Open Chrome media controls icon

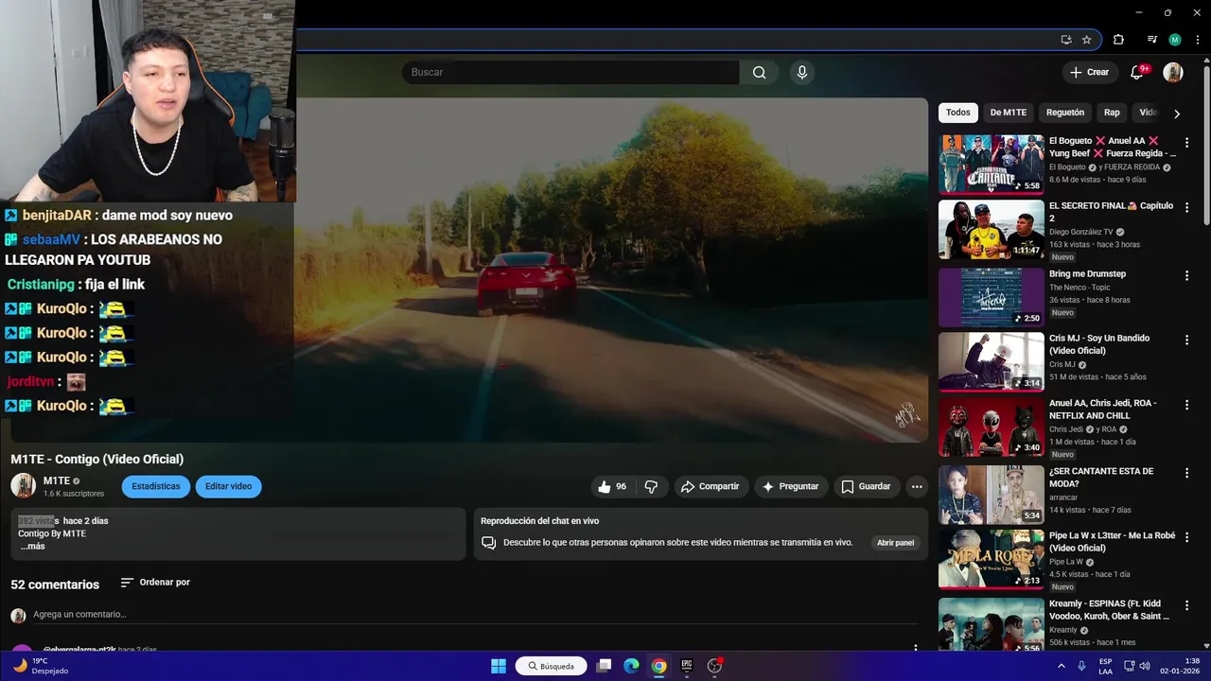[x=1151, y=40]
